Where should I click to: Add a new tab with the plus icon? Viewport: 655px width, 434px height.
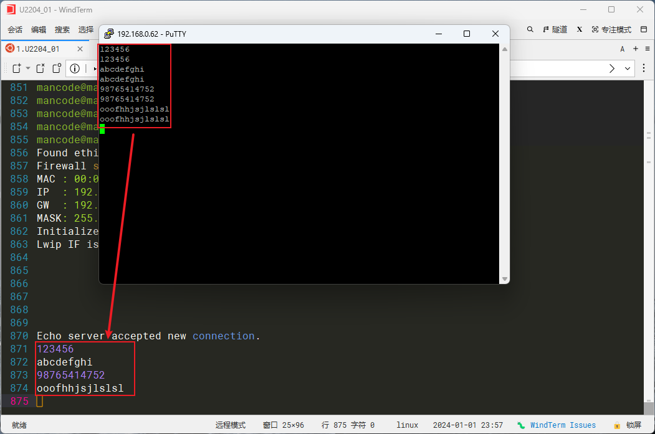coord(635,49)
